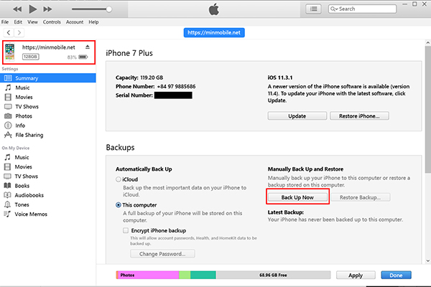Click the Audiobooks icon
This screenshot has width=431, height=287.
pos(8,195)
